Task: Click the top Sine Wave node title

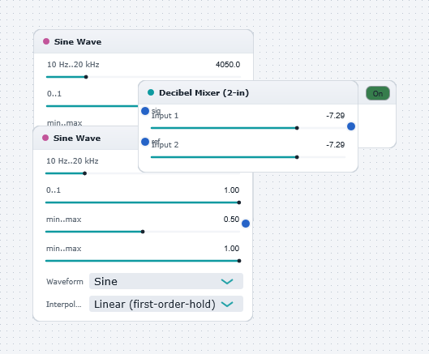Action: pyautogui.click(x=78, y=41)
